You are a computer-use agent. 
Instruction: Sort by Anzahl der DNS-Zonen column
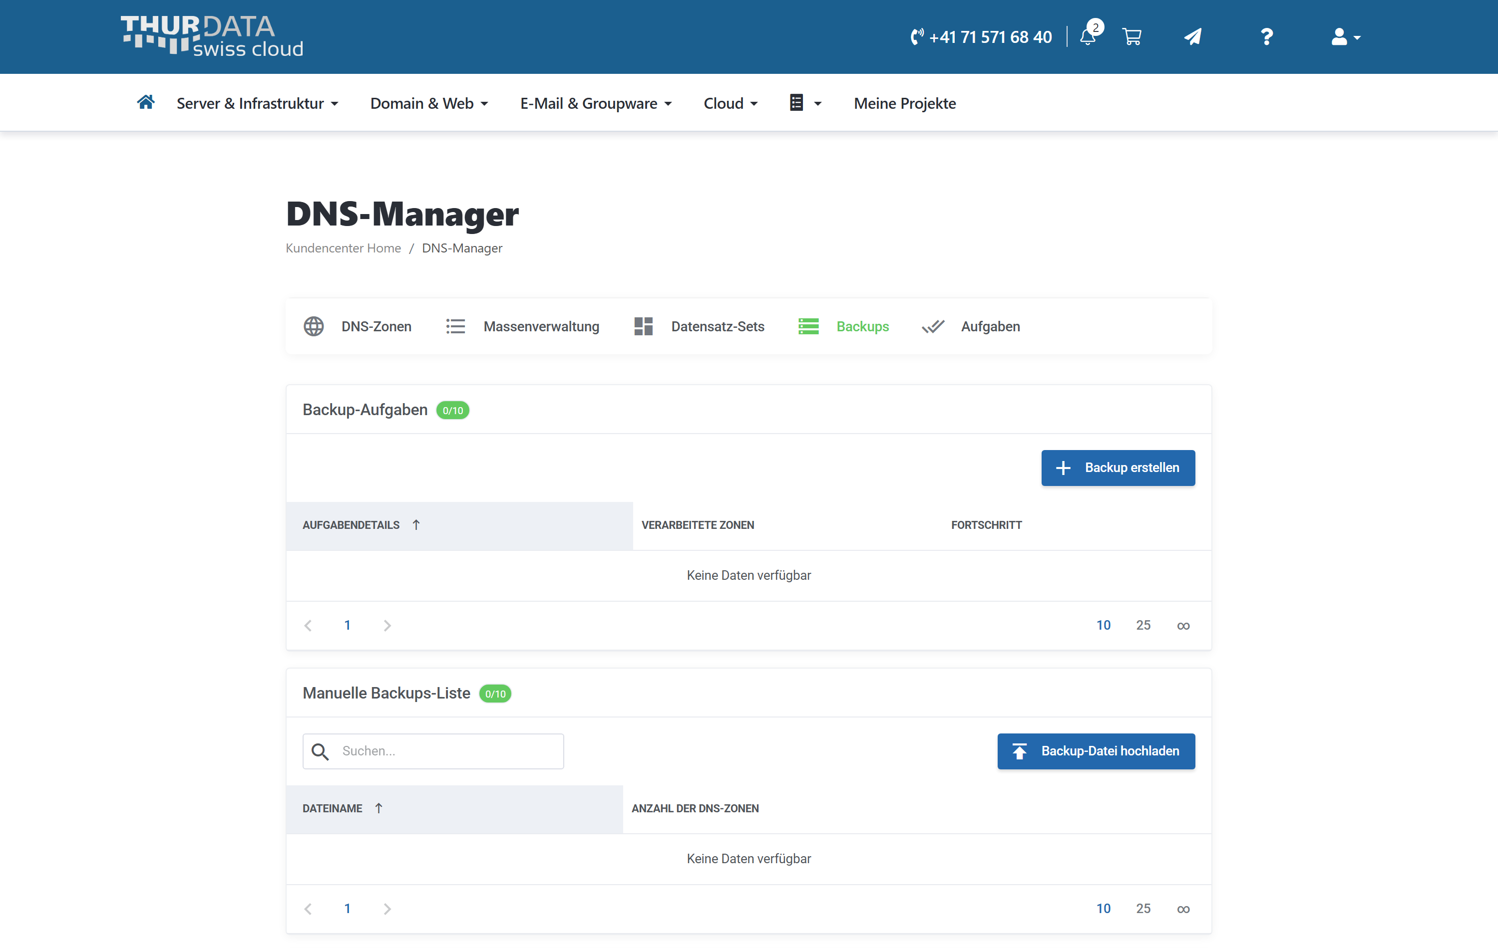click(x=695, y=809)
